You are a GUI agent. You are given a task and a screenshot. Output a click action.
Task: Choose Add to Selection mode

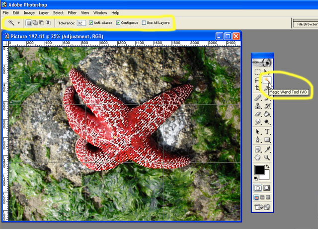(x=35, y=23)
